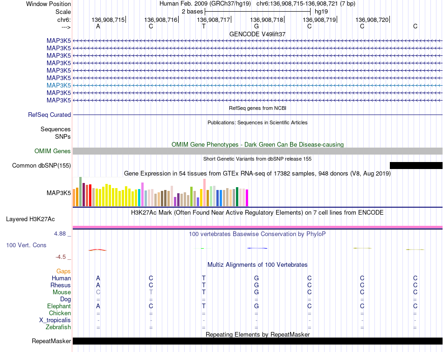
Task: Open the GENCODE V49lift37 track title
Action: click(257, 34)
